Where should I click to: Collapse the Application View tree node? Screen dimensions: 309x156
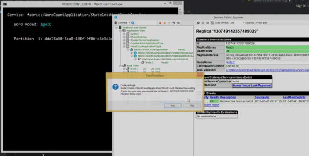pos(121,31)
